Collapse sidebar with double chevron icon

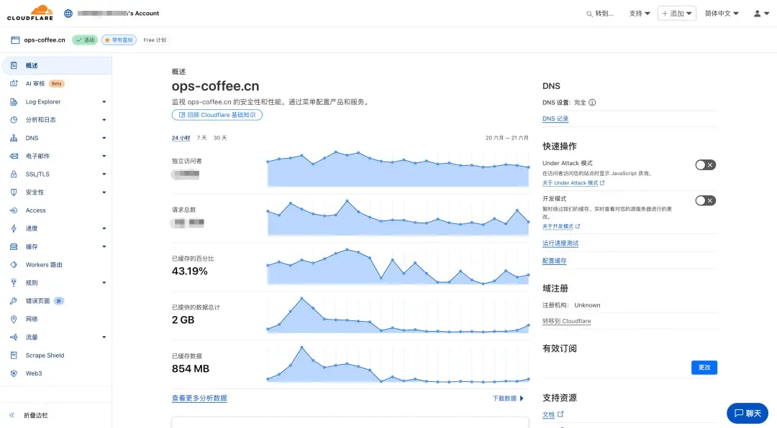point(12,415)
